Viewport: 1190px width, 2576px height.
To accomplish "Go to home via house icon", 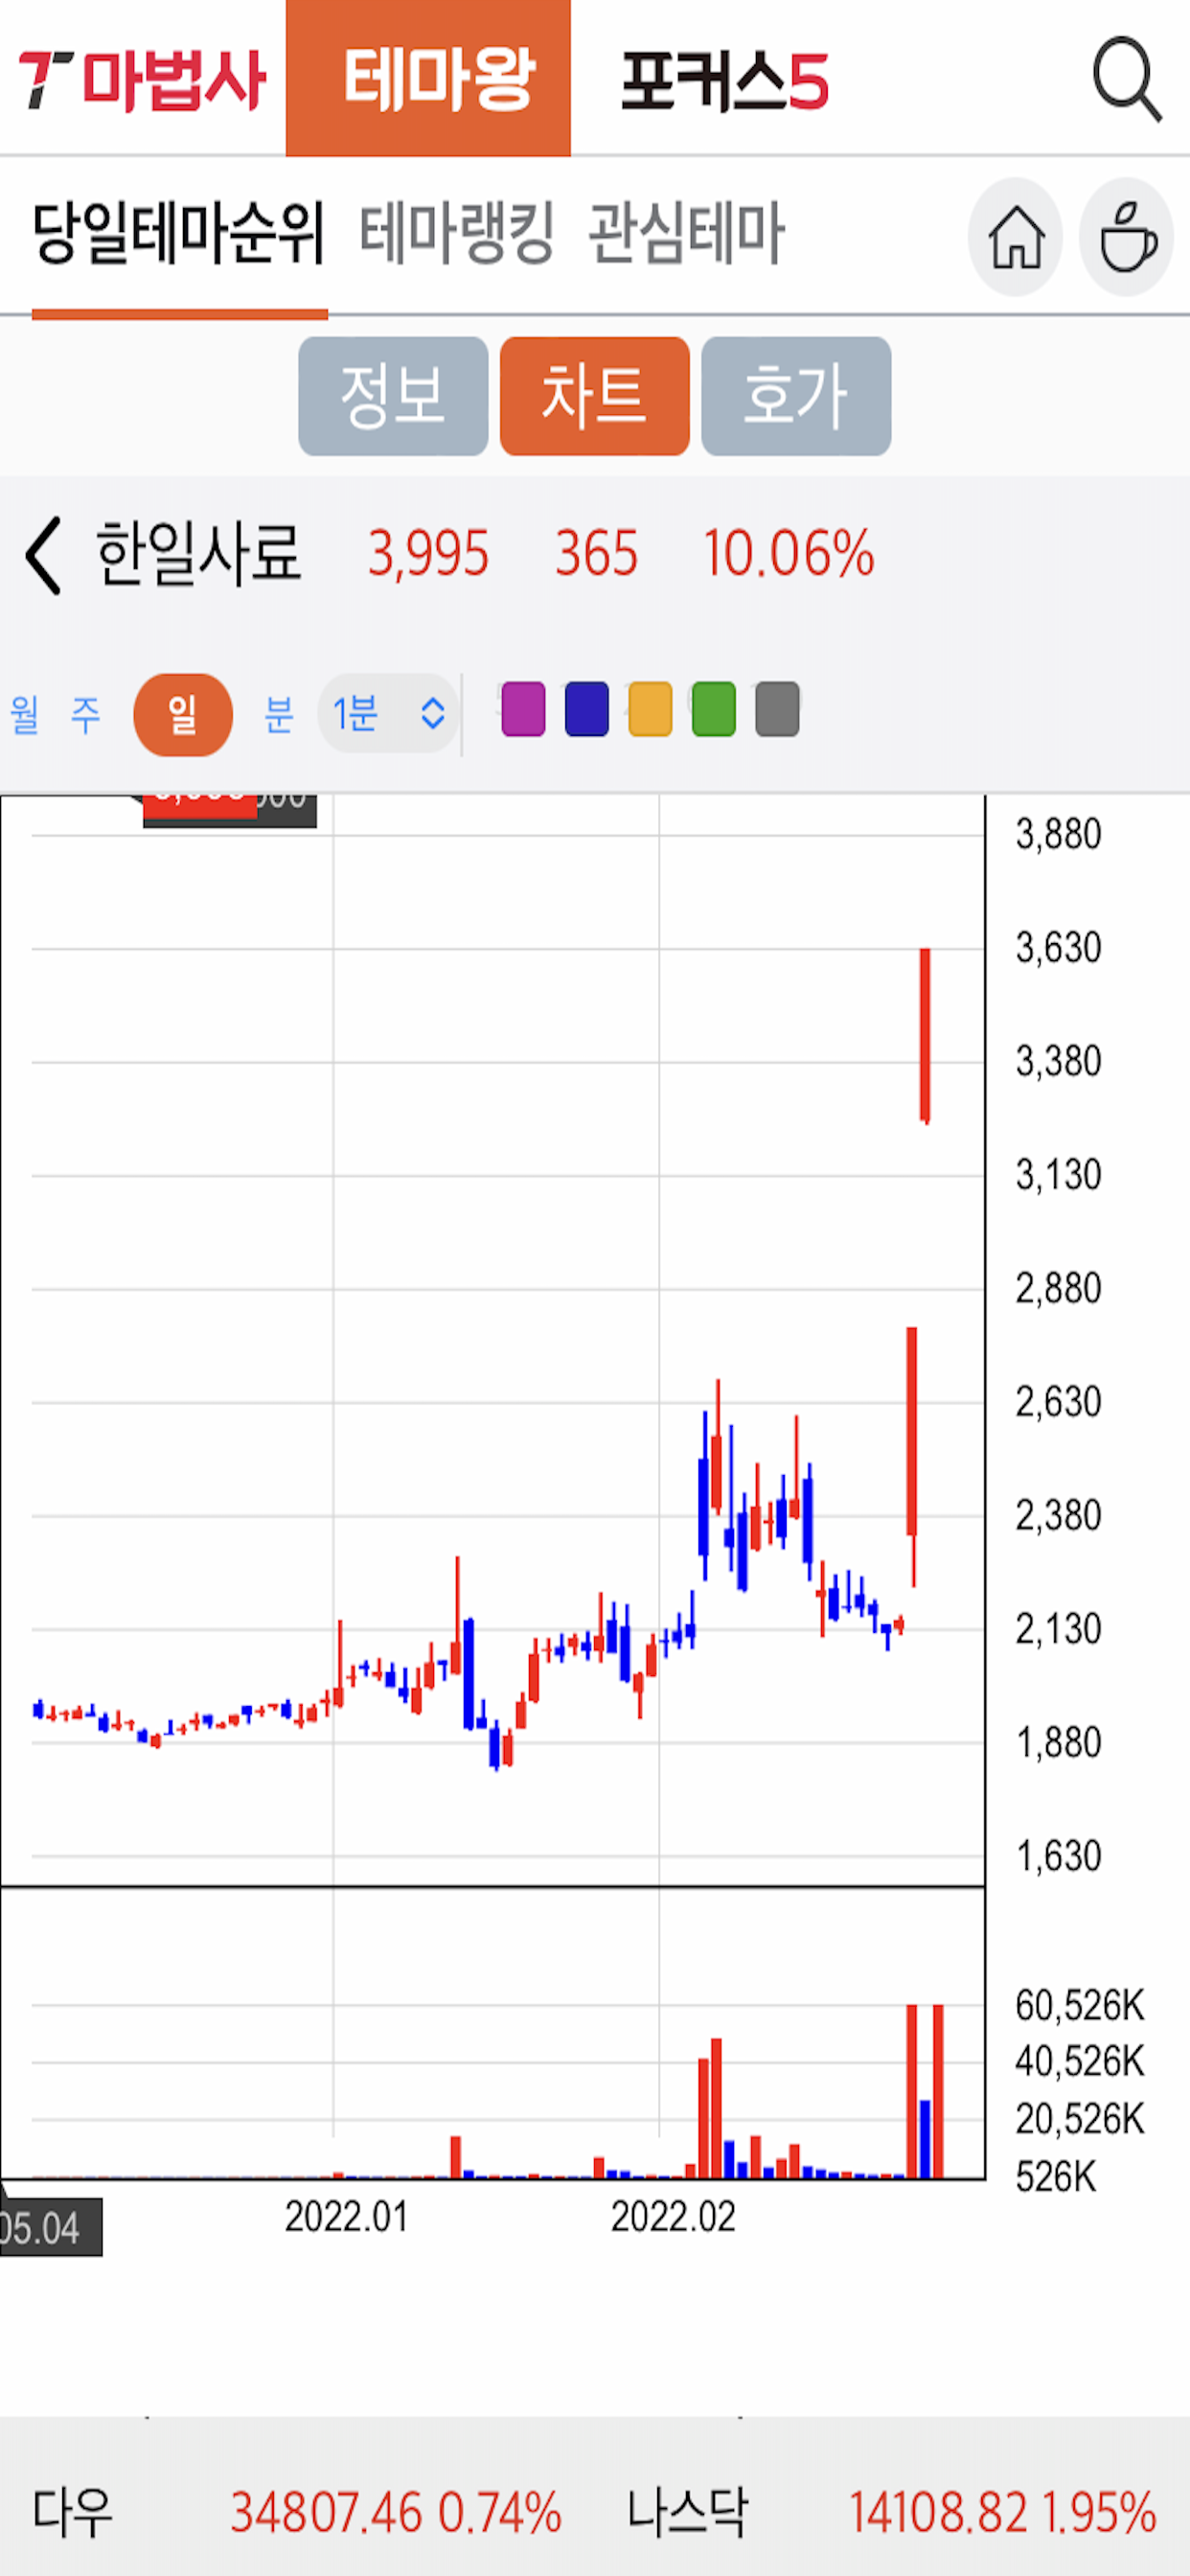I will pyautogui.click(x=1016, y=237).
